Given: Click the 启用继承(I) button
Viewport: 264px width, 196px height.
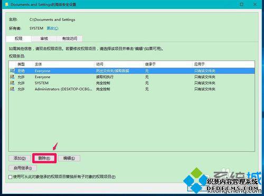Looking at the screenshot, I should [x=23, y=168].
